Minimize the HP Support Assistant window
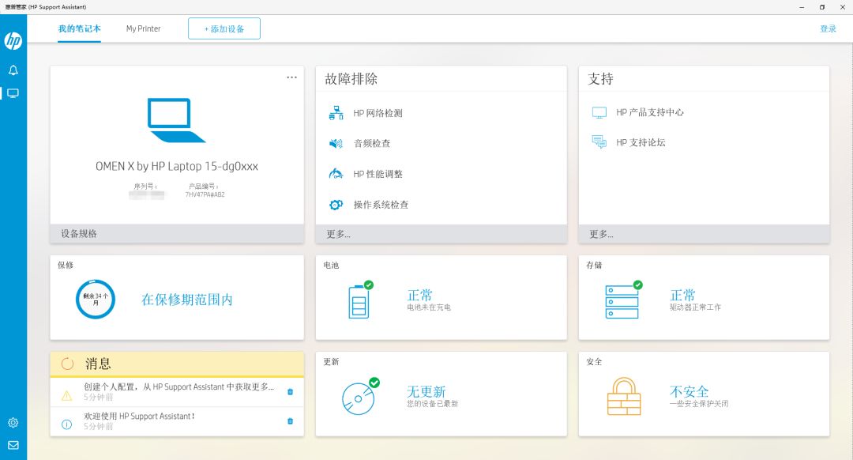 [802, 7]
